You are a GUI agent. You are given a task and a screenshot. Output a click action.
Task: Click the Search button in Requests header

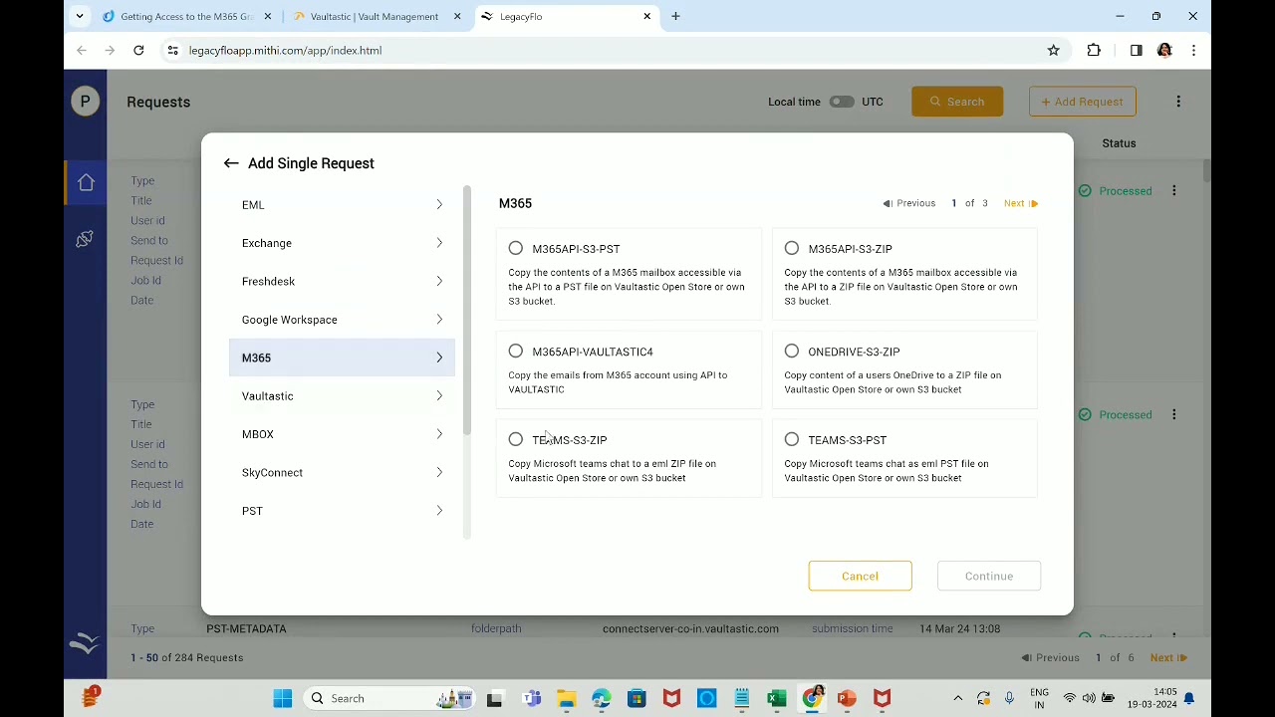(957, 102)
